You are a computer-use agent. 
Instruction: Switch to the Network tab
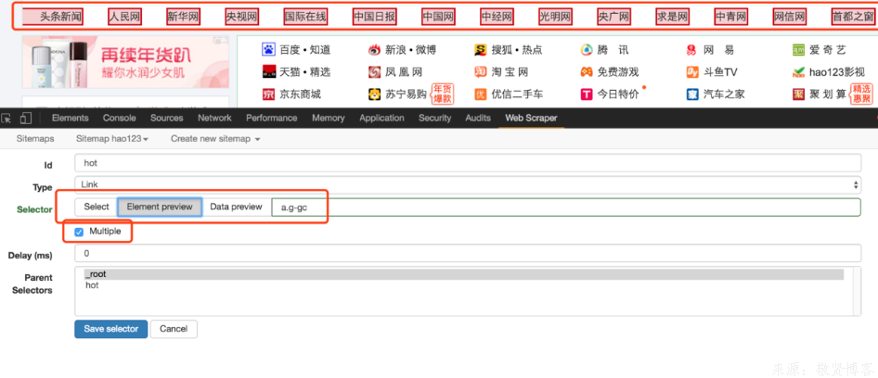(x=214, y=118)
